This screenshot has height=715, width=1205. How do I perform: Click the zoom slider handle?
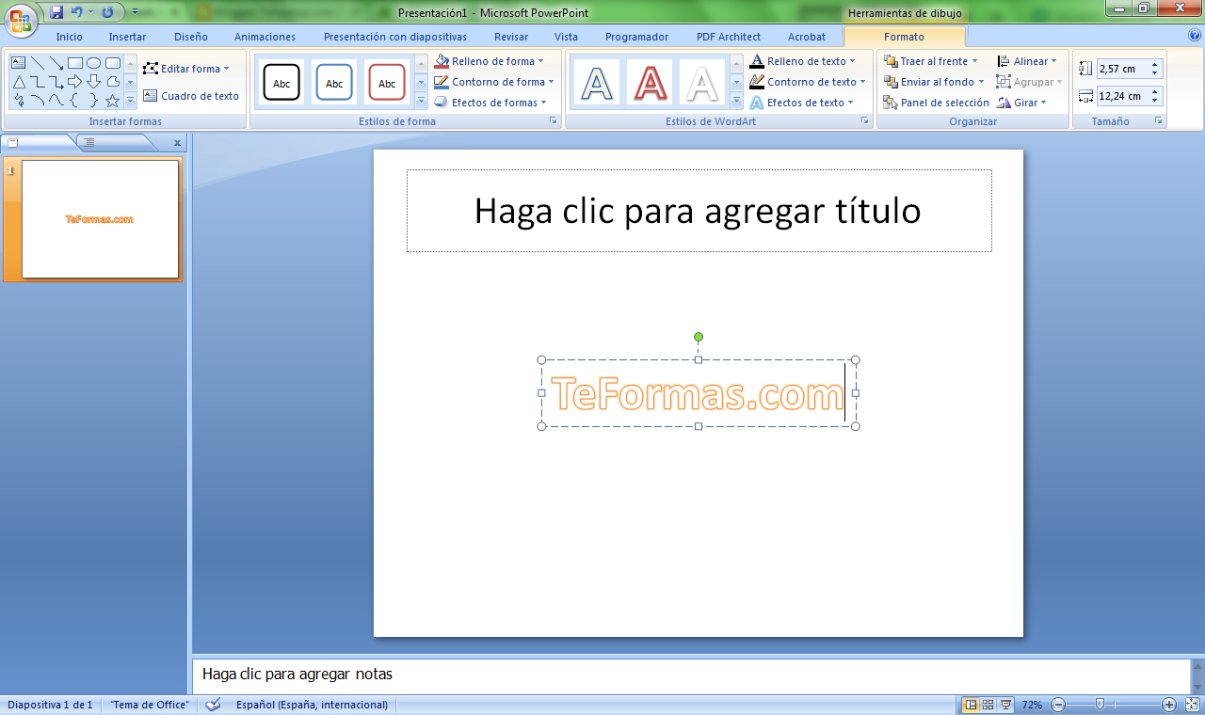(x=1100, y=705)
